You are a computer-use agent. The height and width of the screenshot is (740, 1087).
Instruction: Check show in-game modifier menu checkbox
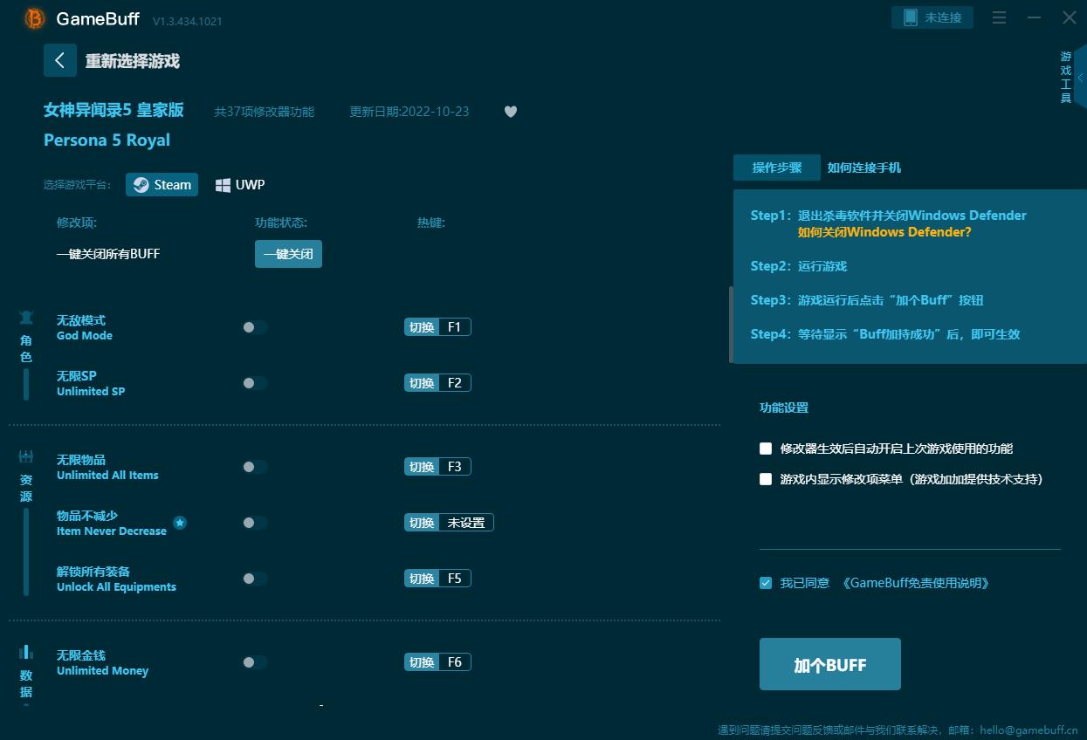[x=766, y=479]
